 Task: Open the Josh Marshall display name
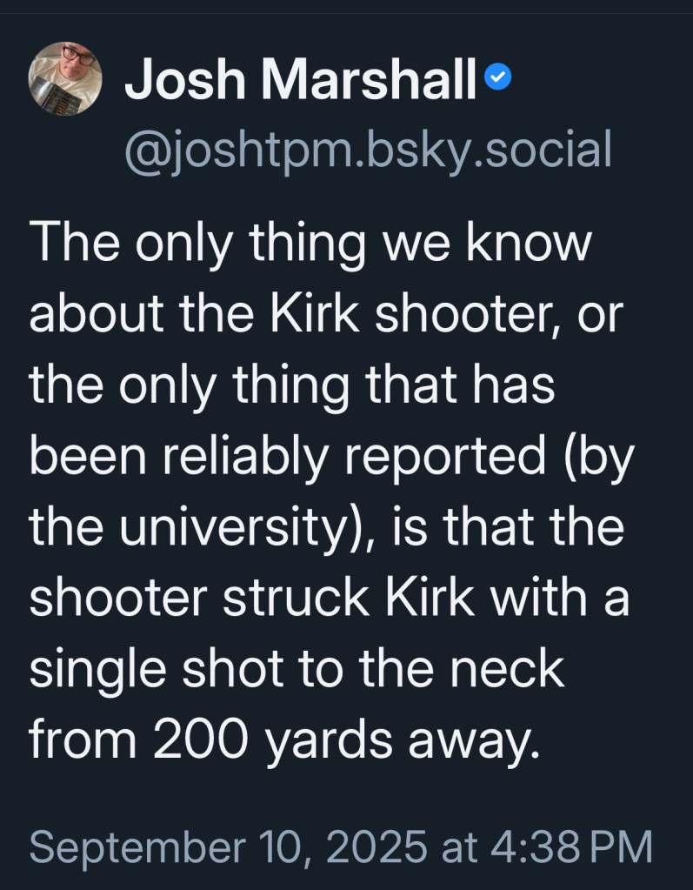click(301, 82)
